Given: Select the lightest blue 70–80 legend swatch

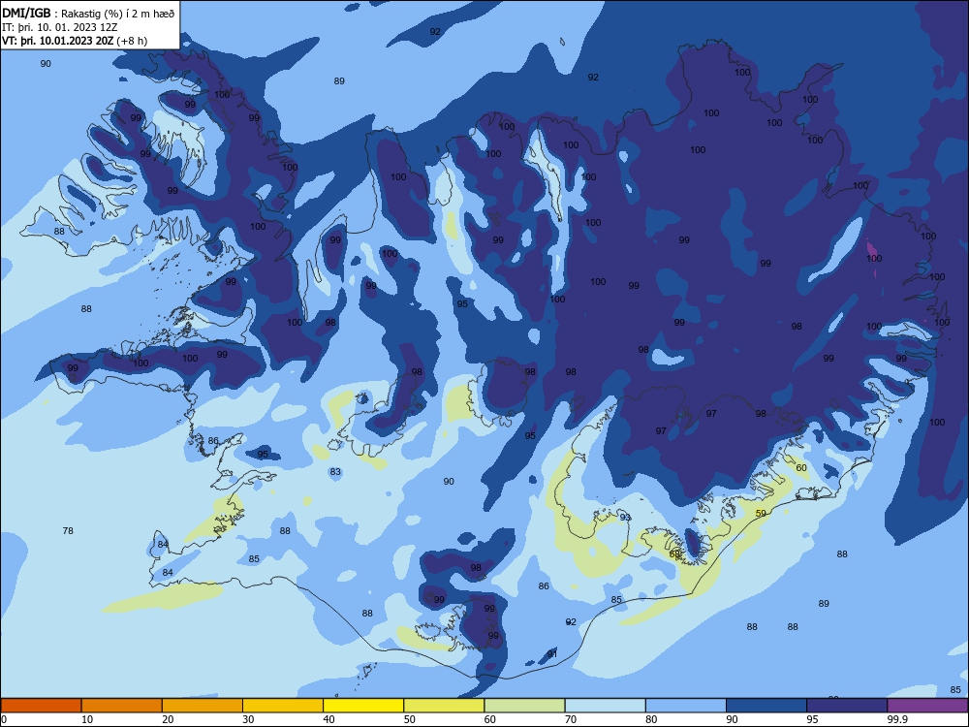Looking at the screenshot, I should pos(605,706).
